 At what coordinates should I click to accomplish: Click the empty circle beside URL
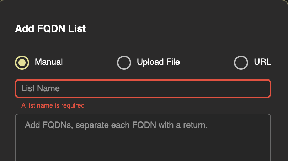[241, 63]
